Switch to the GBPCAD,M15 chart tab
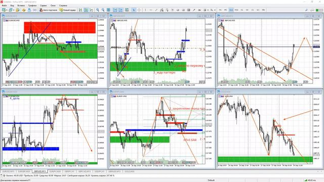Screen dimensions: 324x182 click(85, 171)
